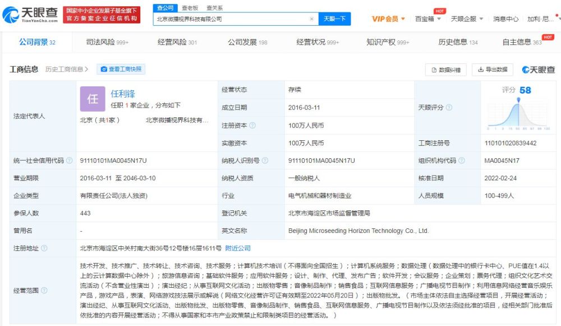The height and width of the screenshot is (326, 561).
Task: Open legal representative 任利锋 profile link
Action: 123,94
